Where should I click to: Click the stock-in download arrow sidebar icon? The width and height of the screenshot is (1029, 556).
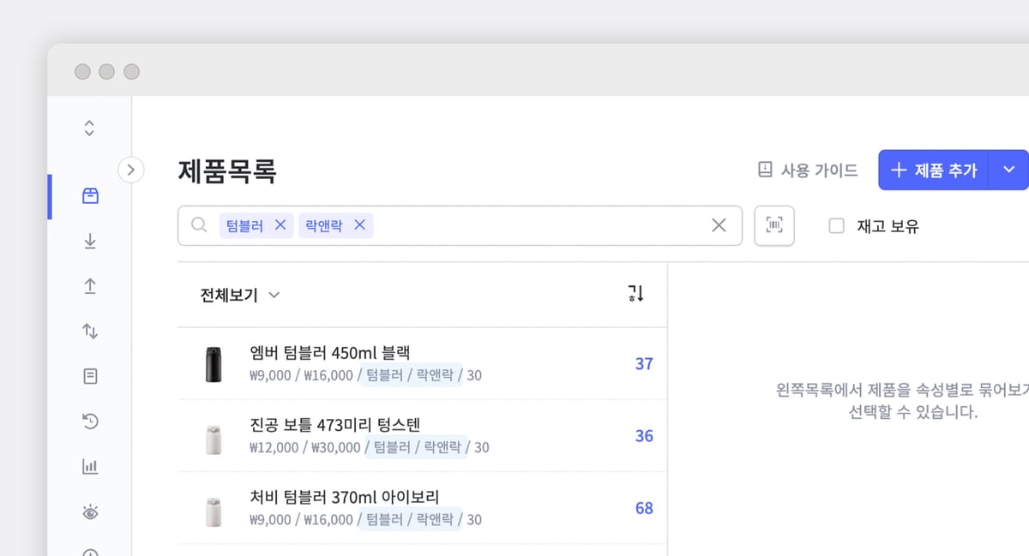pyautogui.click(x=90, y=242)
